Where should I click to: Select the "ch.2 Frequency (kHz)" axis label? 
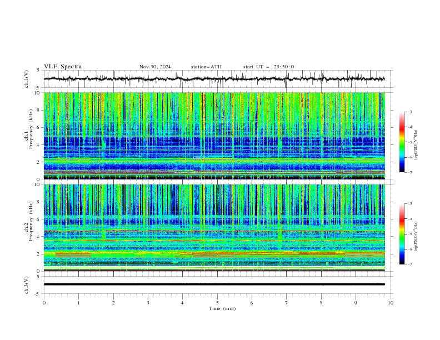(x=29, y=221)
